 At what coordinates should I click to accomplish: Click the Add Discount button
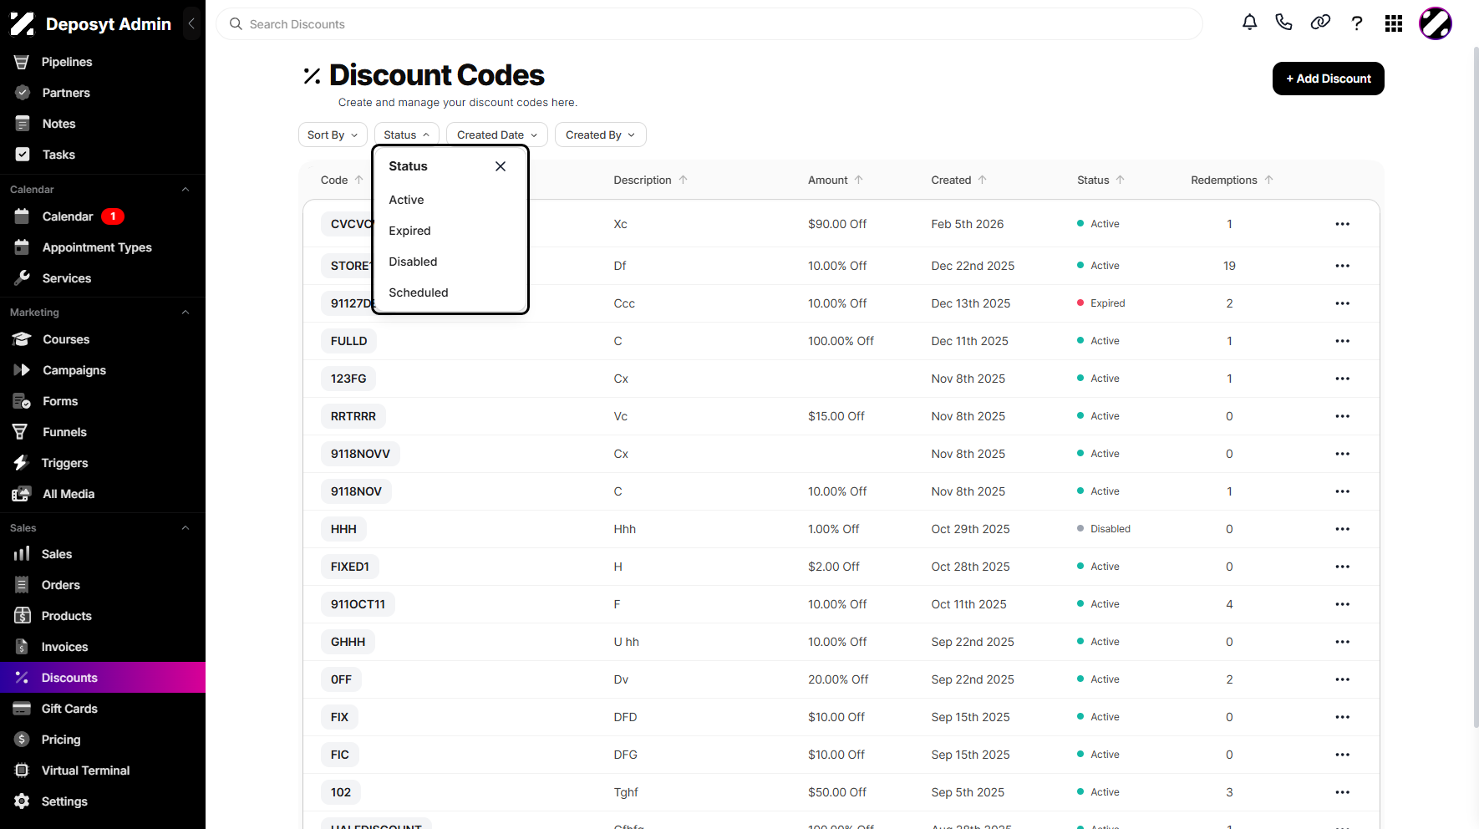[x=1329, y=79]
